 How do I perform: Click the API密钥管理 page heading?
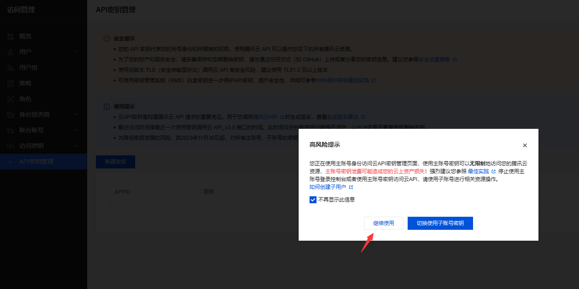(116, 10)
